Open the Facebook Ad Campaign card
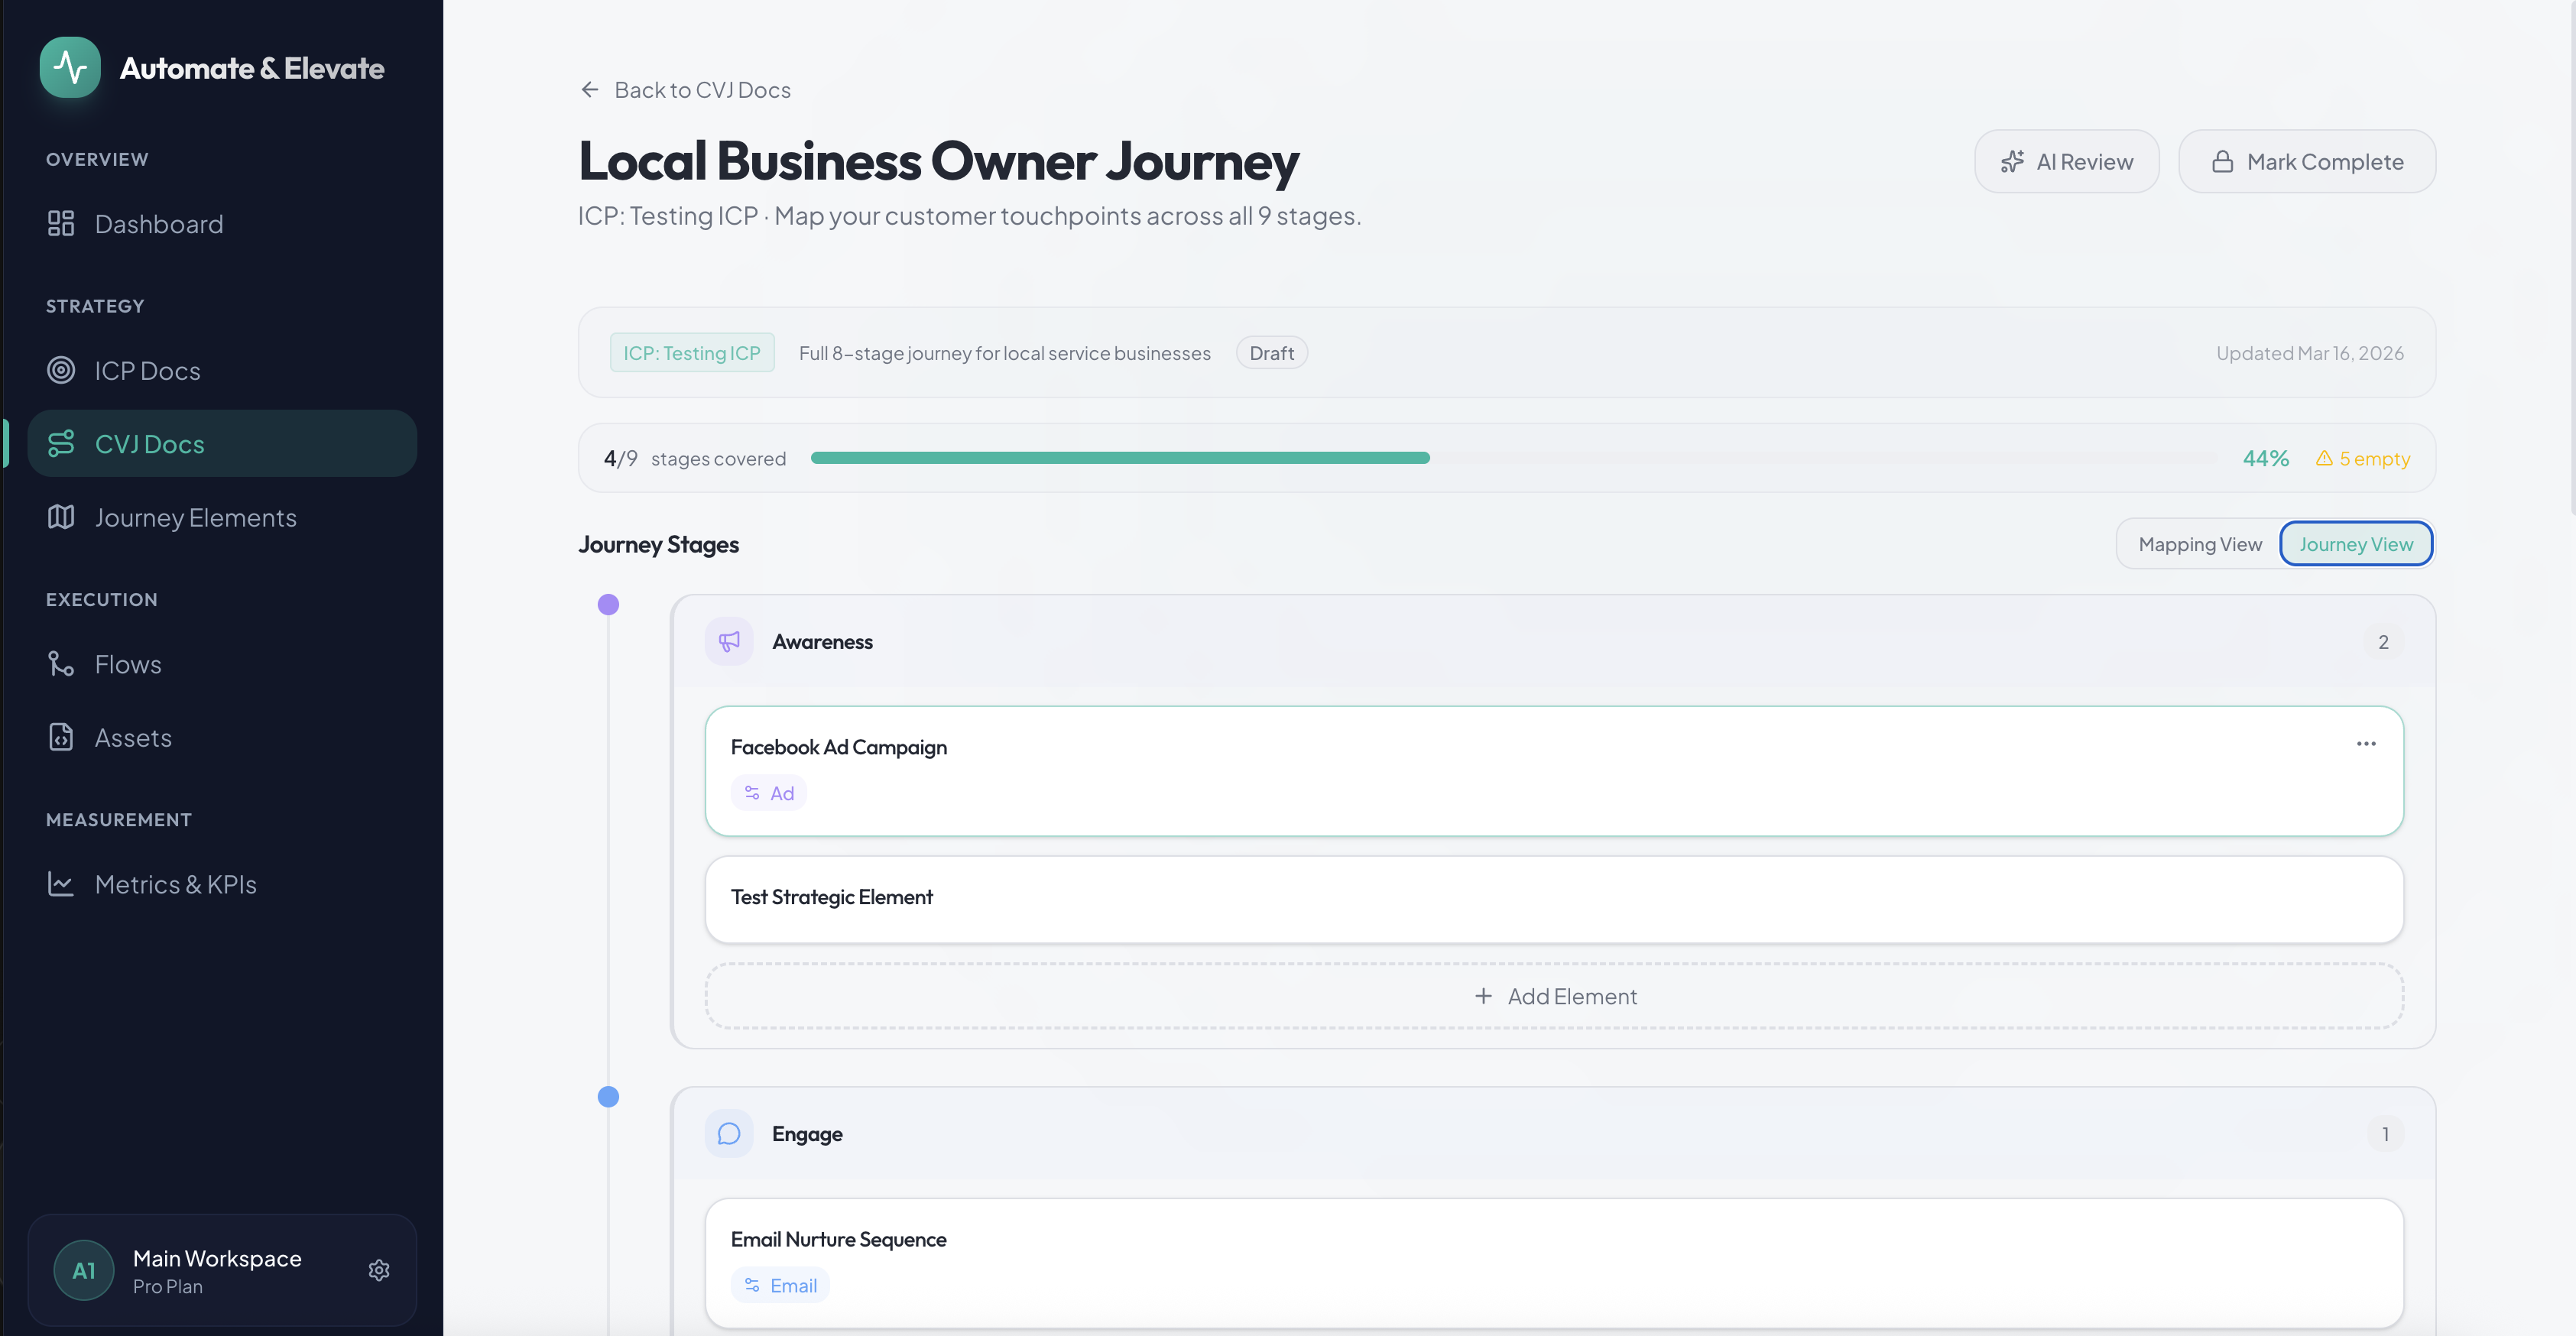Viewport: 2576px width, 1336px height. [x=1554, y=771]
